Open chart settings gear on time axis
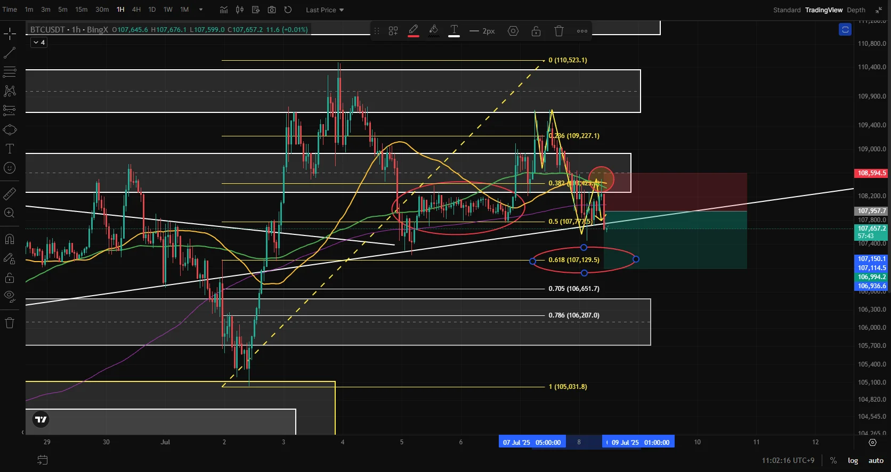The image size is (891, 472). pyautogui.click(x=872, y=442)
